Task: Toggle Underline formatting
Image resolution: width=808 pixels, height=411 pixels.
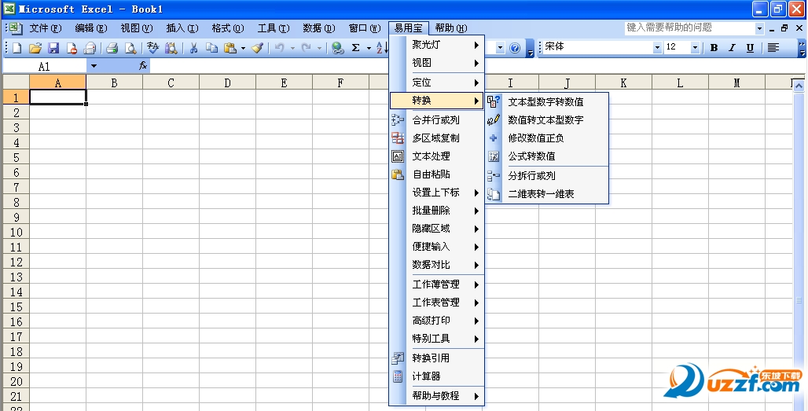Action: [751, 47]
